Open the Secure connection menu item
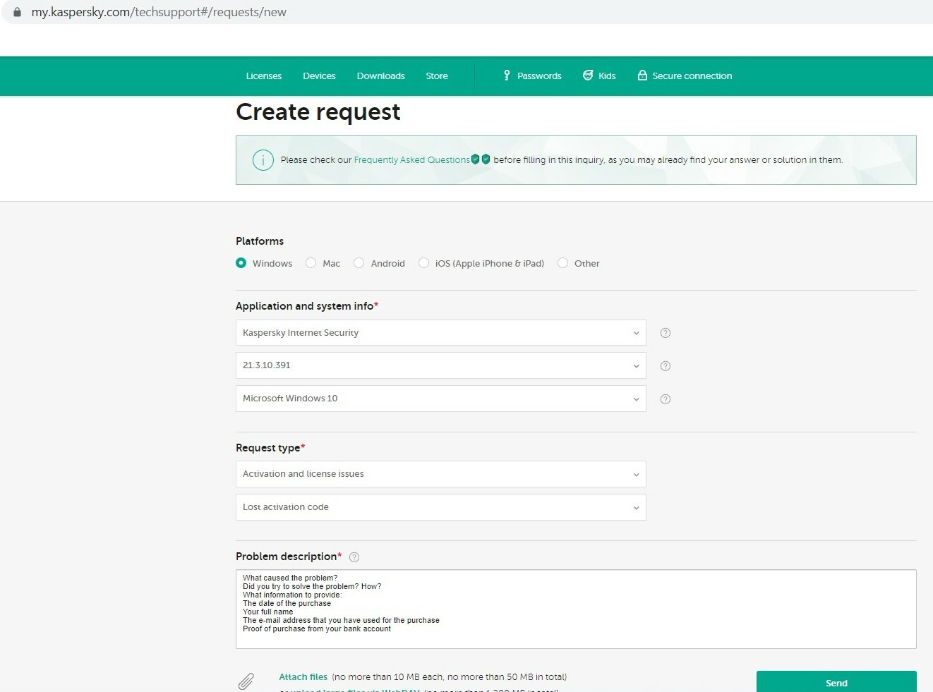 [x=692, y=76]
